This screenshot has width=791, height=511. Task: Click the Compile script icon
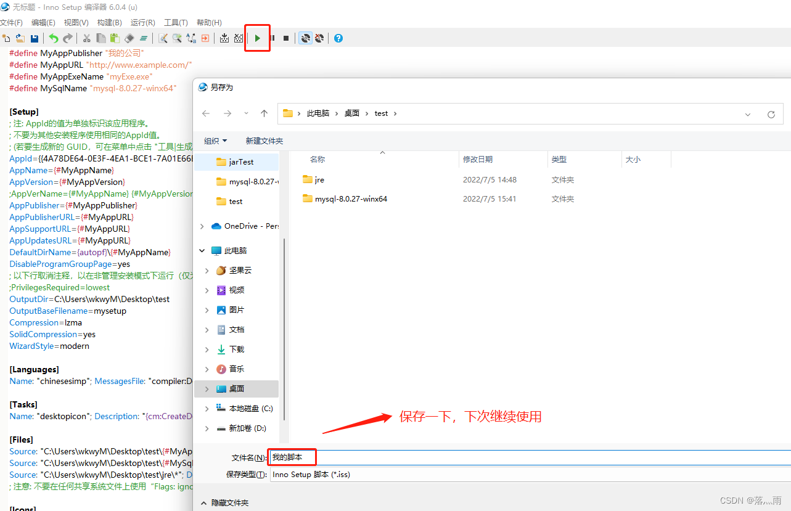click(224, 38)
